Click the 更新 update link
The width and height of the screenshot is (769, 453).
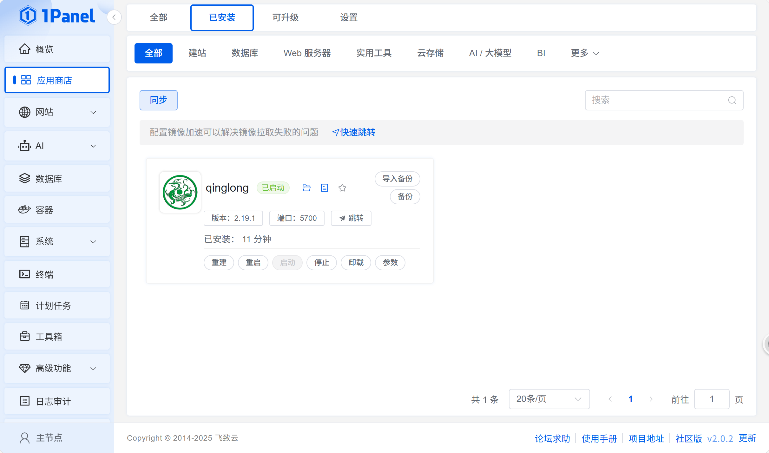tap(747, 438)
